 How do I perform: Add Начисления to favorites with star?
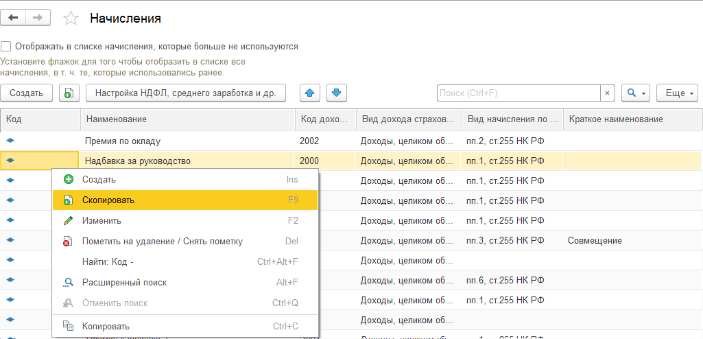[x=71, y=19]
